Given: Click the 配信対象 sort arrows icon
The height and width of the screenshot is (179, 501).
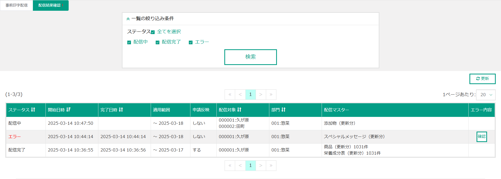Looking at the screenshot, I should [239, 110].
